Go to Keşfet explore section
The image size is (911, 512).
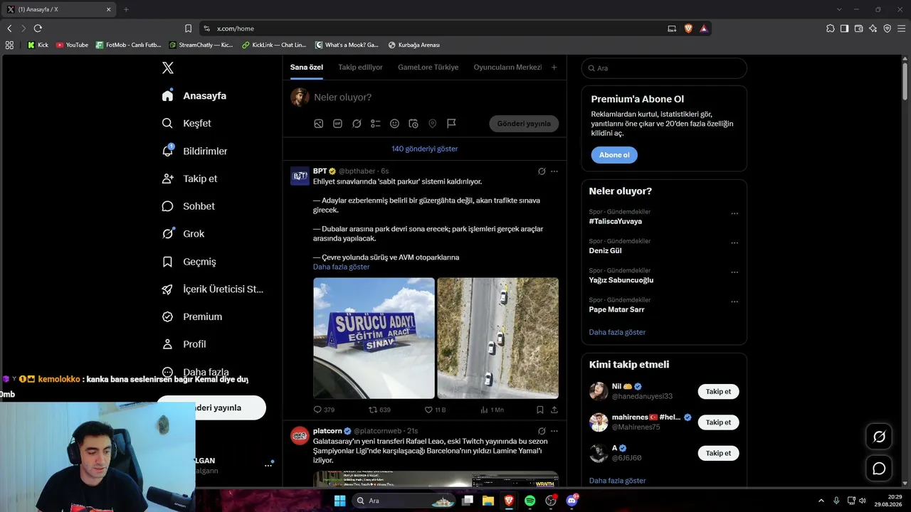click(186, 123)
